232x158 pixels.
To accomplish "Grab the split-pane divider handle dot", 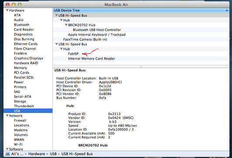I will 141,66.
